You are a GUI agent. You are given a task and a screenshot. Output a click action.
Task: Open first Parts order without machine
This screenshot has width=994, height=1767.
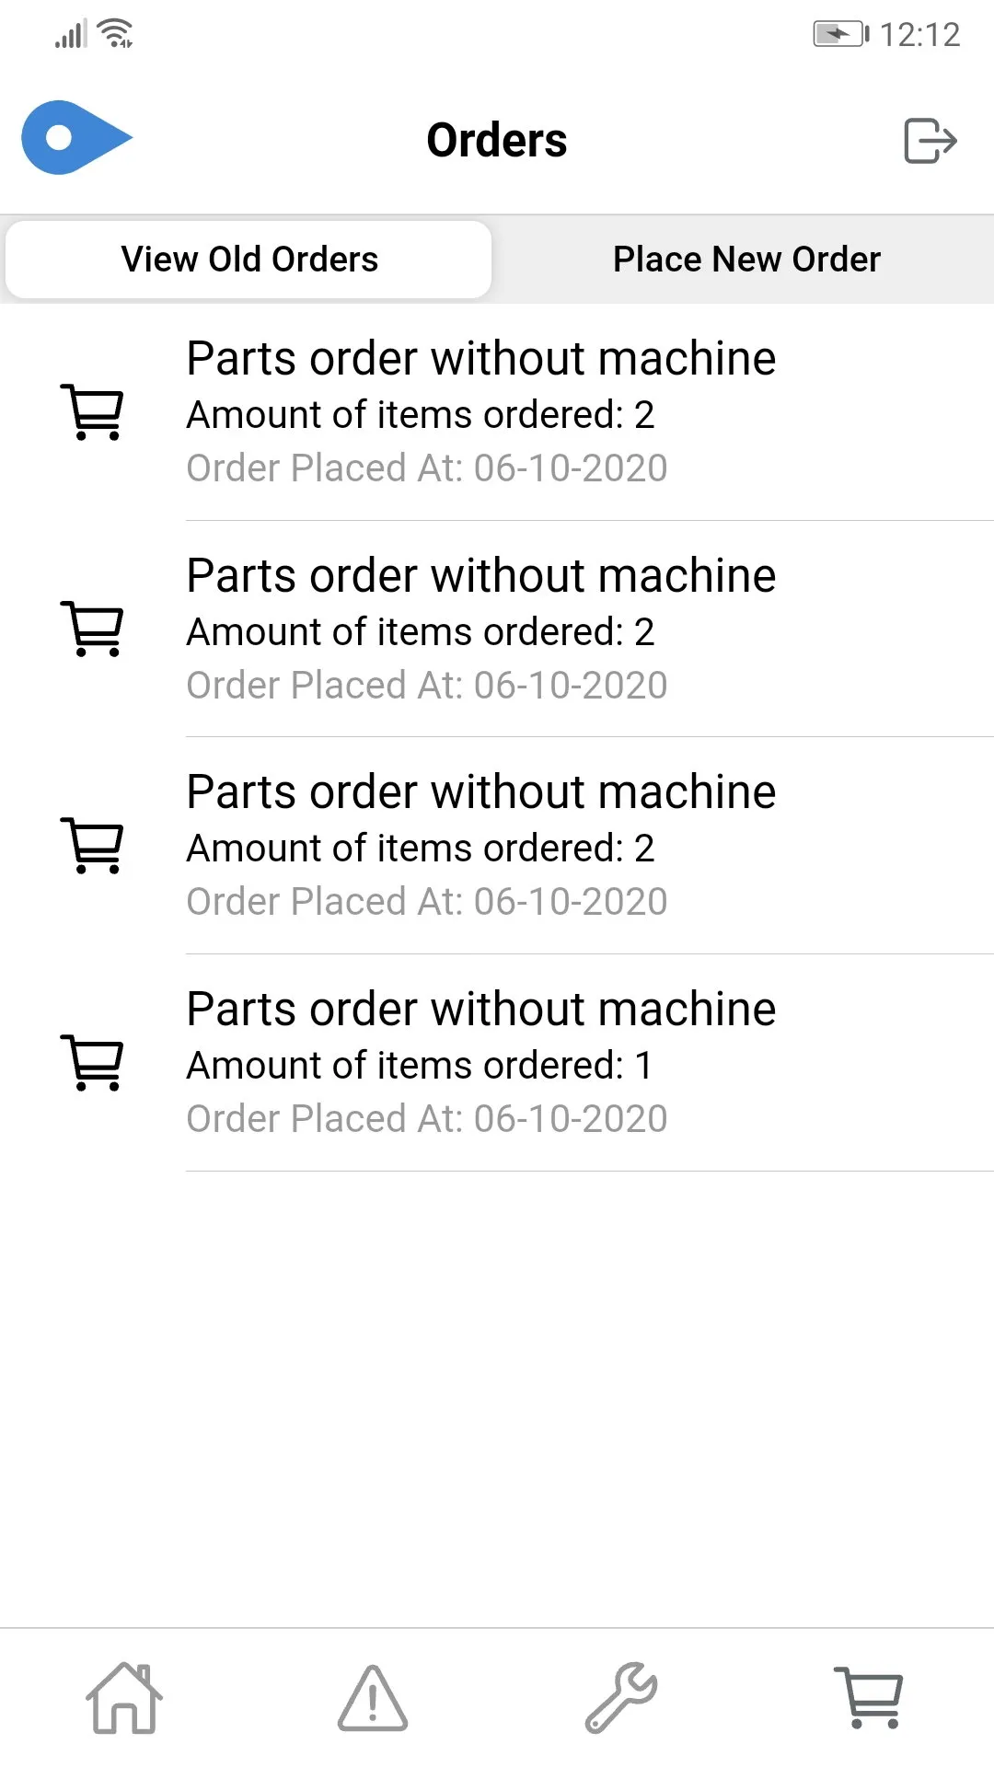coord(497,412)
